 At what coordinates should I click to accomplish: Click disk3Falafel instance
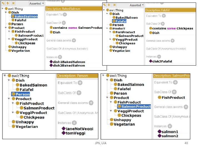point(161,61)
